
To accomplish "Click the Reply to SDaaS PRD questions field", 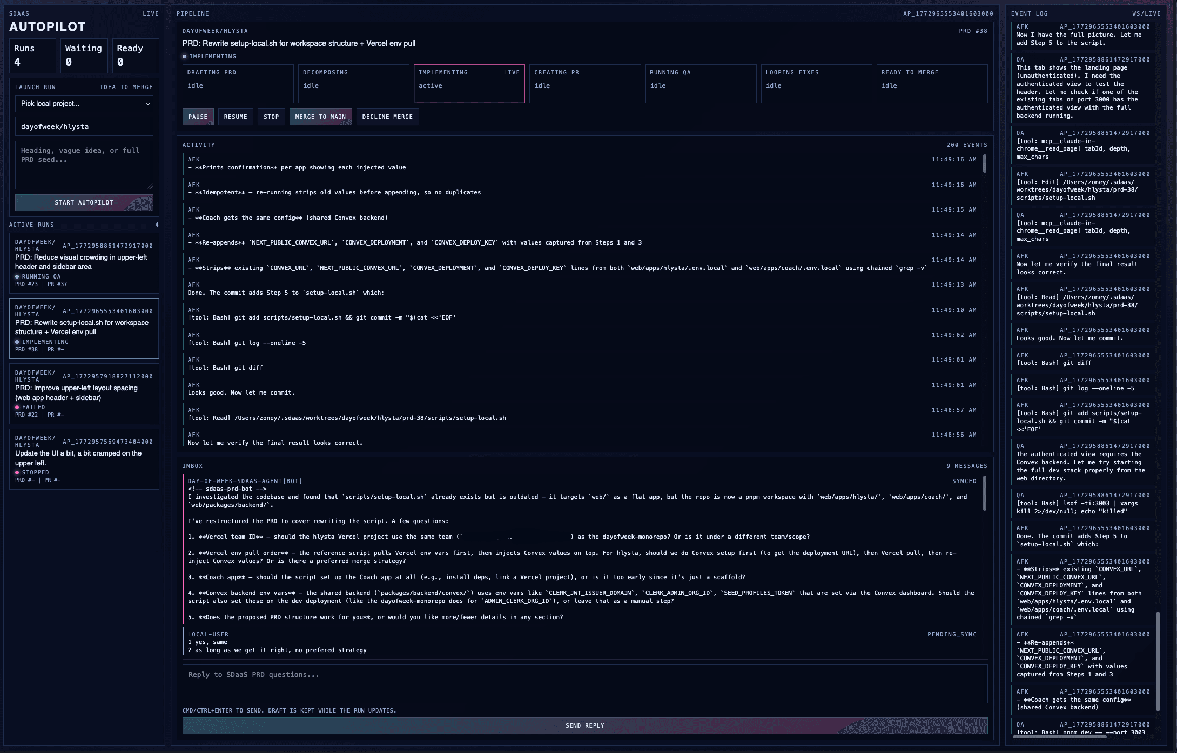I will (x=585, y=684).
